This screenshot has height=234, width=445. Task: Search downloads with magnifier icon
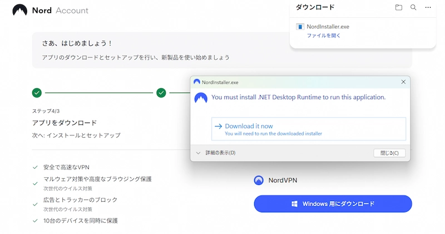pyautogui.click(x=413, y=7)
